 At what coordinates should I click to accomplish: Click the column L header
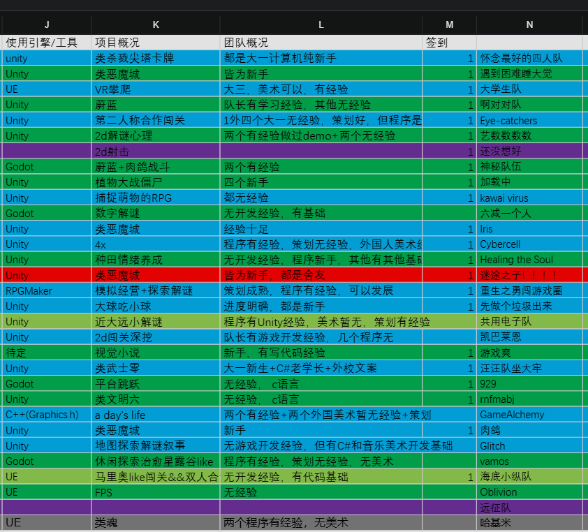pyautogui.click(x=321, y=24)
